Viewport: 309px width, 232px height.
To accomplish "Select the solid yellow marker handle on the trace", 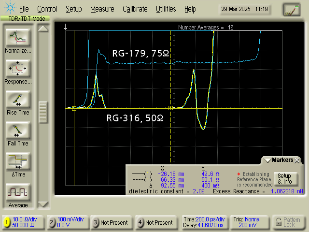I will pos(74,108).
